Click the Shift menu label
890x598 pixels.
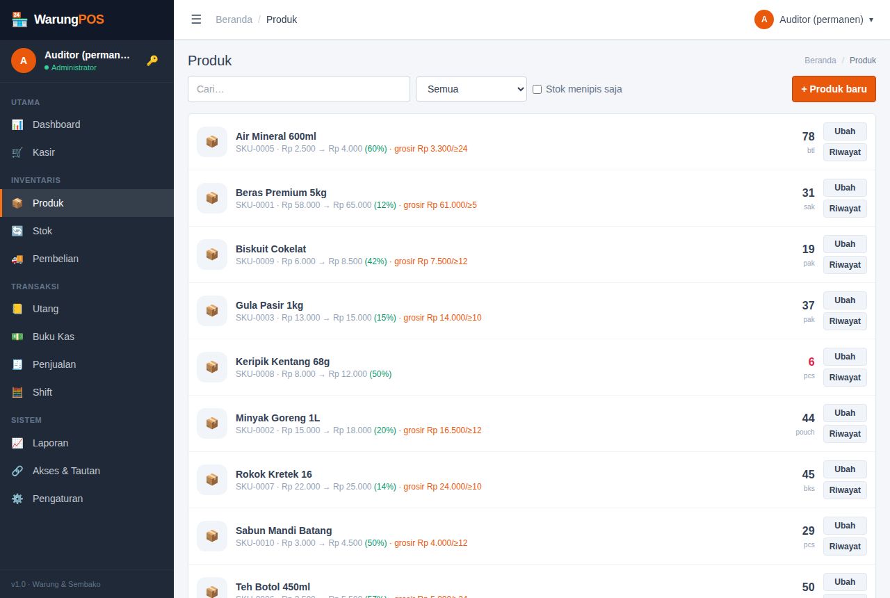(42, 392)
